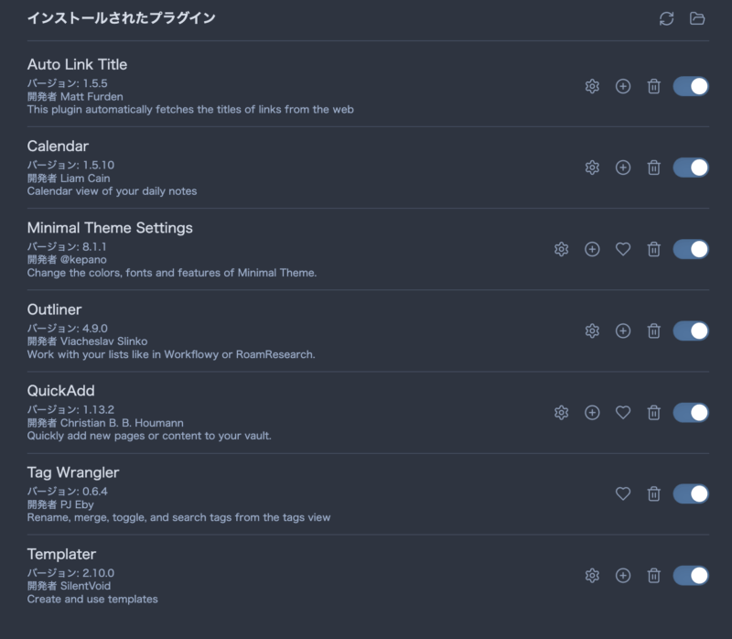The height and width of the screenshot is (639, 732).
Task: Open the plugins folder
Action: tap(697, 18)
